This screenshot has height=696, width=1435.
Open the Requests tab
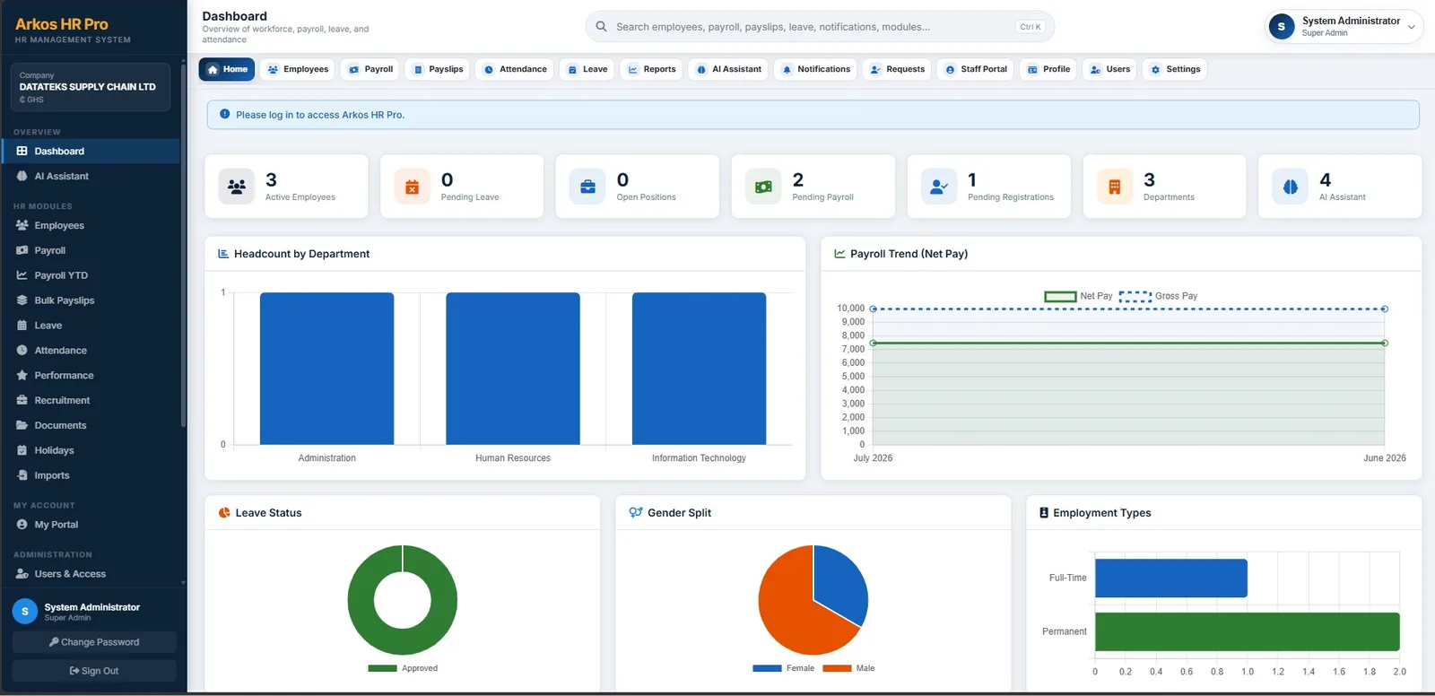(897, 69)
